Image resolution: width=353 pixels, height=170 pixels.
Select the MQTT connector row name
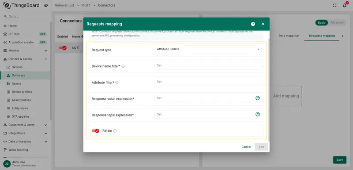76,48
